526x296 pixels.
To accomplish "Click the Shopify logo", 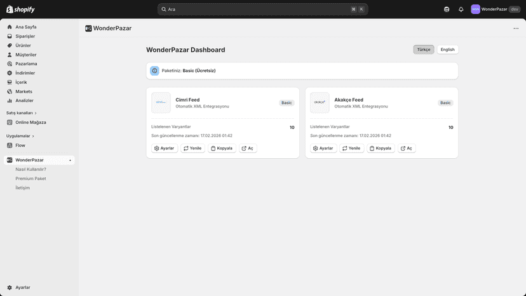I will click(x=20, y=10).
